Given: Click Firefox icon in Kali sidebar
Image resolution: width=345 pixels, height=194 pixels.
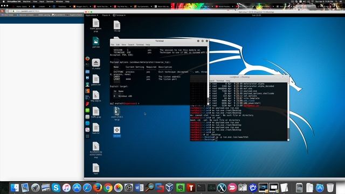Looking at the screenshot, I should tap(87, 59).
